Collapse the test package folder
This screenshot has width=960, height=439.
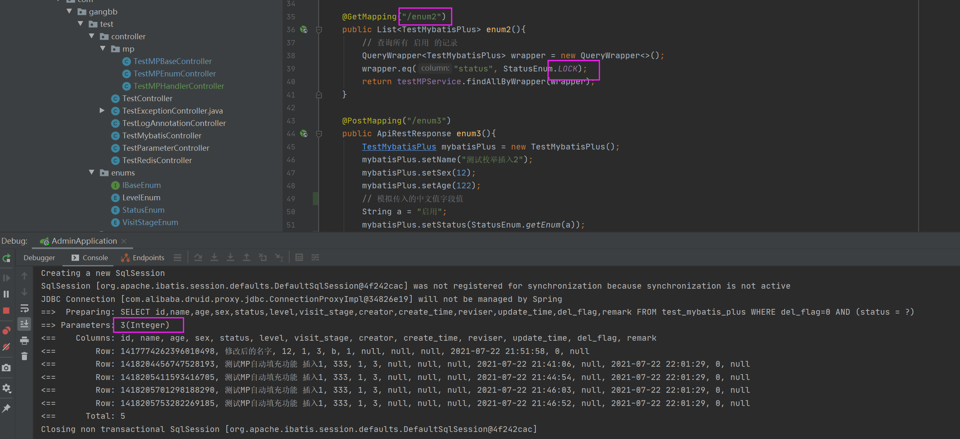(x=81, y=24)
